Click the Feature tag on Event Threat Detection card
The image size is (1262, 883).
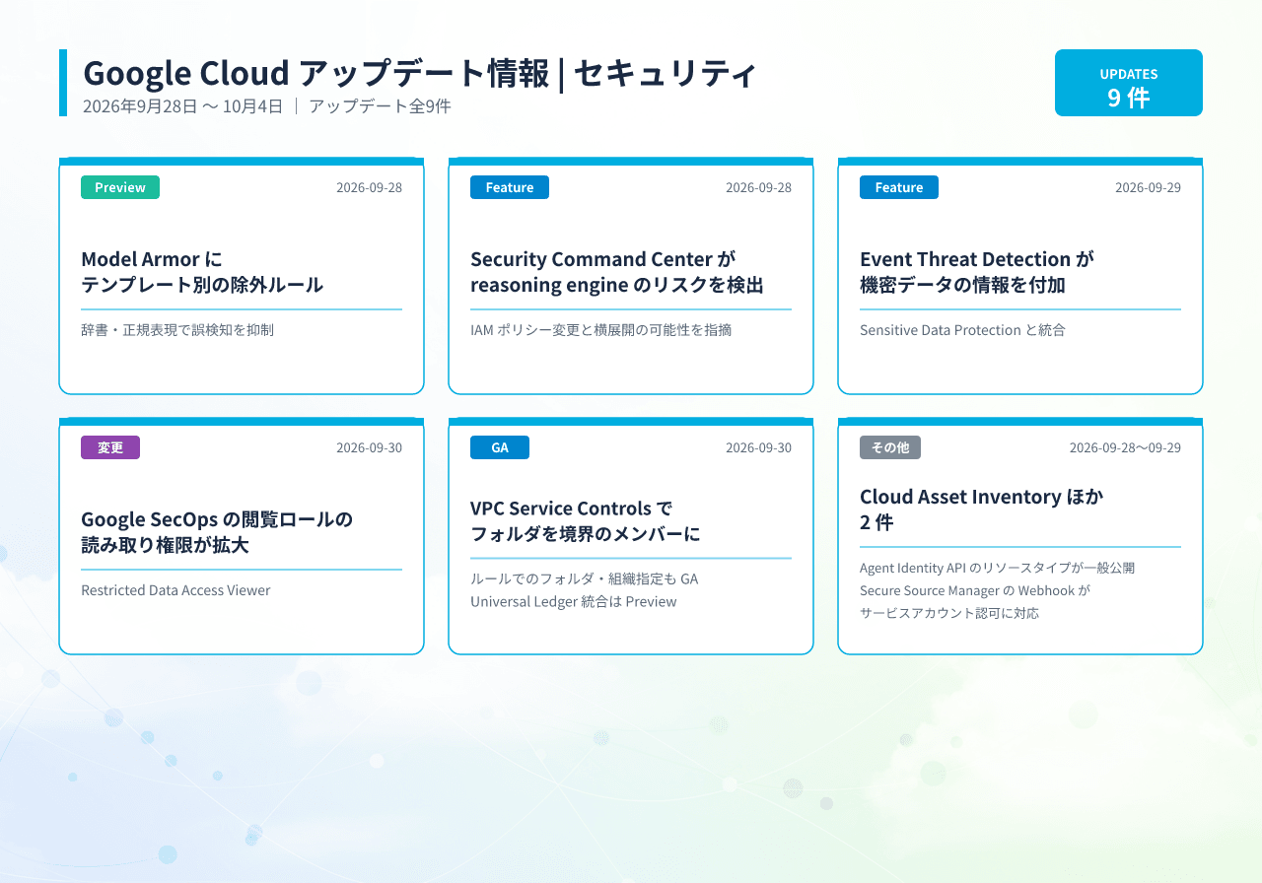coord(899,187)
